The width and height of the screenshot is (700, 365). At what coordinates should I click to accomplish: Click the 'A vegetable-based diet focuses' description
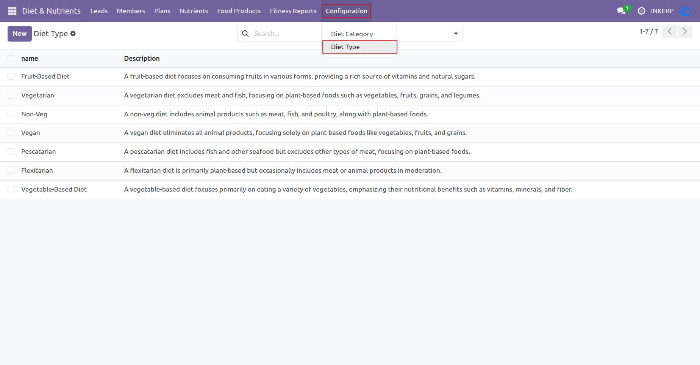(x=348, y=189)
